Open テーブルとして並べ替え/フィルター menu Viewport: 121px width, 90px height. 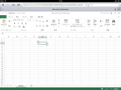point(77,23)
